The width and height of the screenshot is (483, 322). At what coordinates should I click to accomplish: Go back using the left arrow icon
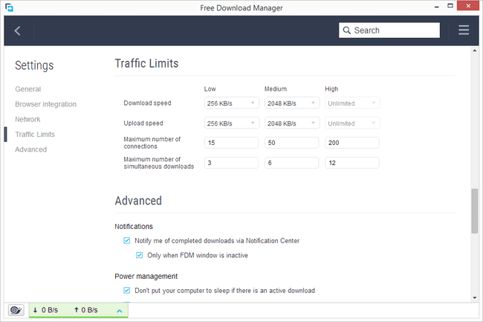point(18,30)
